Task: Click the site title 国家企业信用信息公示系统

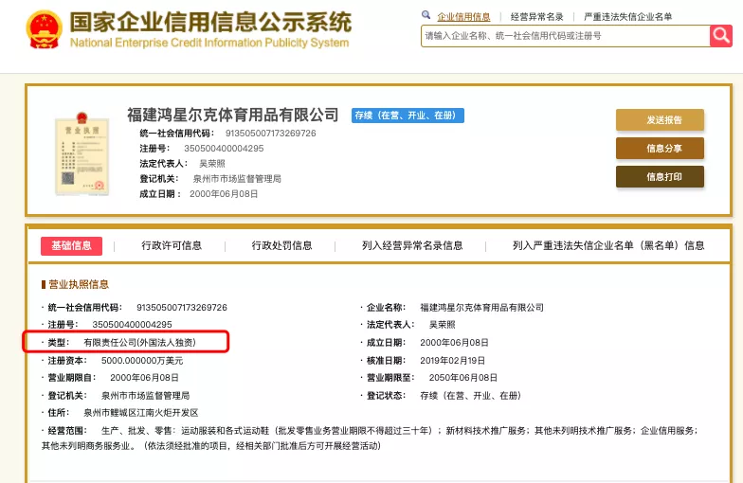Action: tap(210, 22)
